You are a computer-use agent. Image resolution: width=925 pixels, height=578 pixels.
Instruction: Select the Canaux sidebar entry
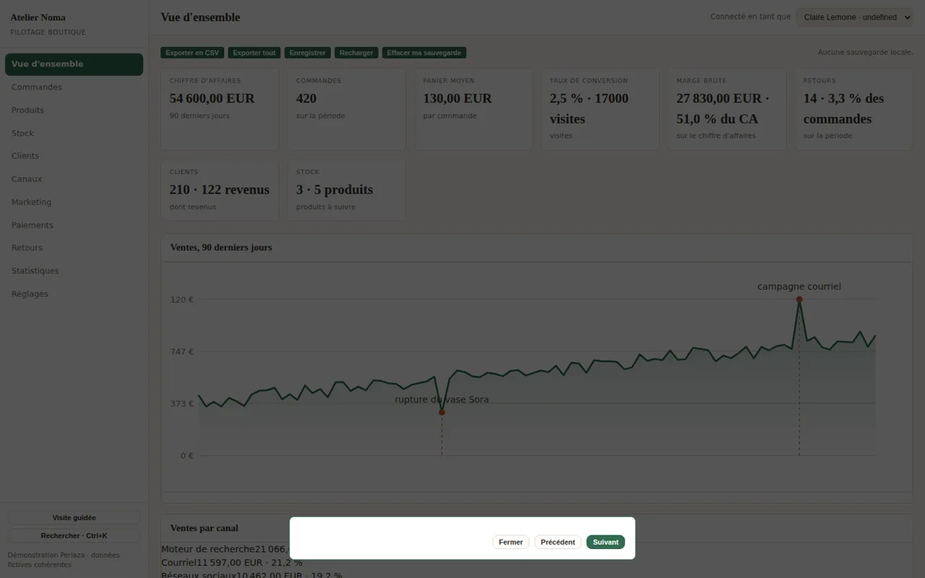[x=74, y=179]
